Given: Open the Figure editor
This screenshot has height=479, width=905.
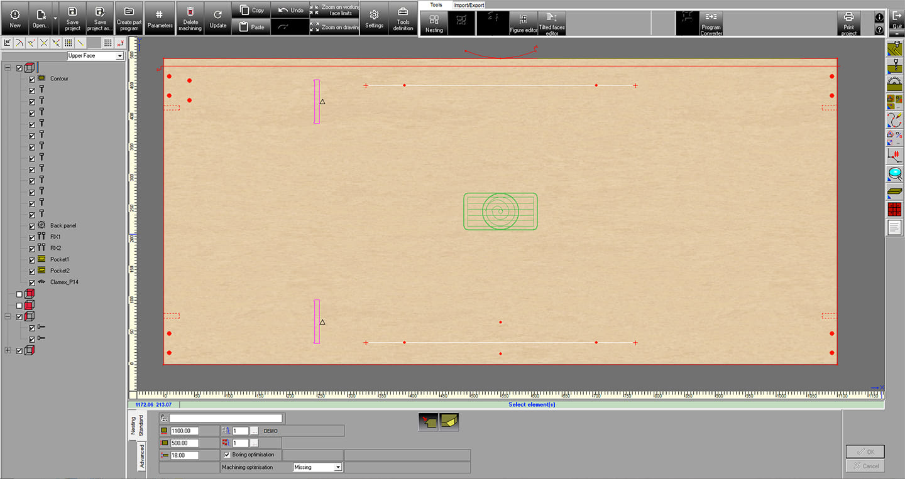Looking at the screenshot, I should 524,23.
